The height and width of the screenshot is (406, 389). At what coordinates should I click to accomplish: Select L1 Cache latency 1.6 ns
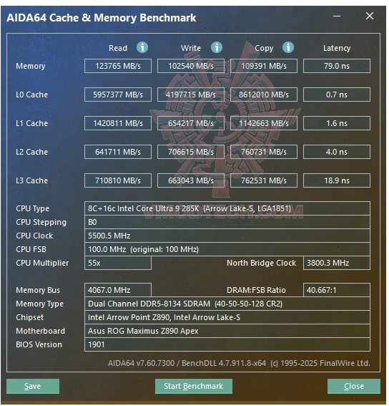click(337, 123)
